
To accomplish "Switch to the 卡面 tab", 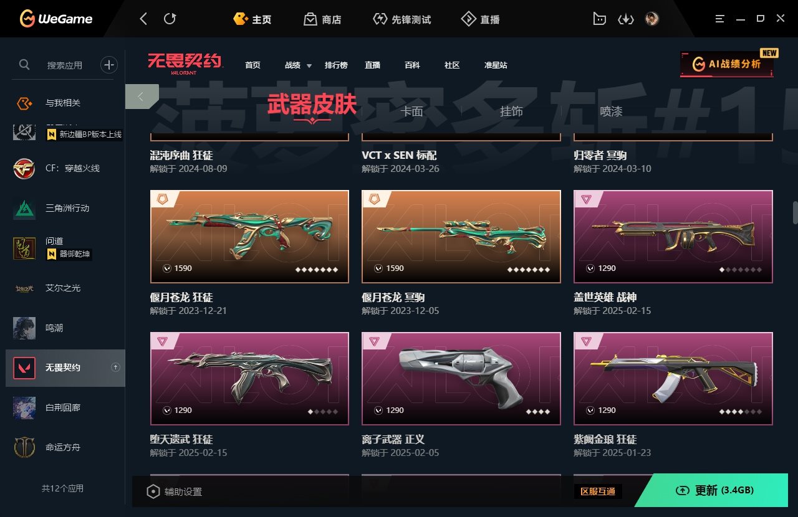I will [x=411, y=111].
